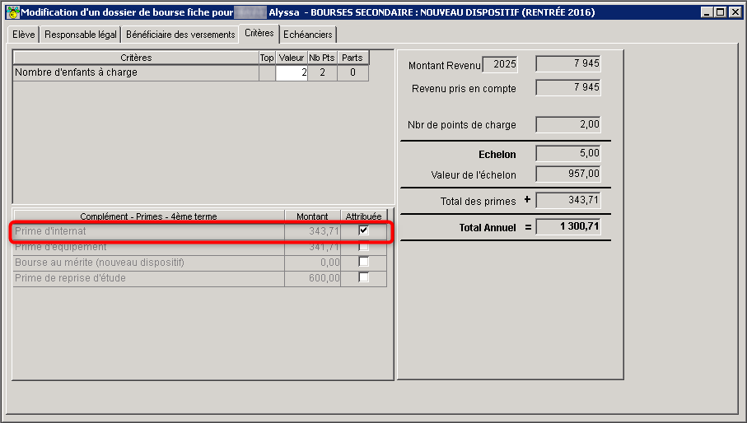
Task: Open the Bénéficiaire des versements tab
Action: pyautogui.click(x=180, y=35)
